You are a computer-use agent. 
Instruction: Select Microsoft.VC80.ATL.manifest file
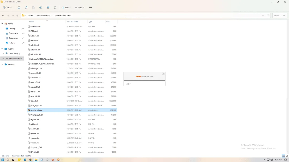(72, 59)
